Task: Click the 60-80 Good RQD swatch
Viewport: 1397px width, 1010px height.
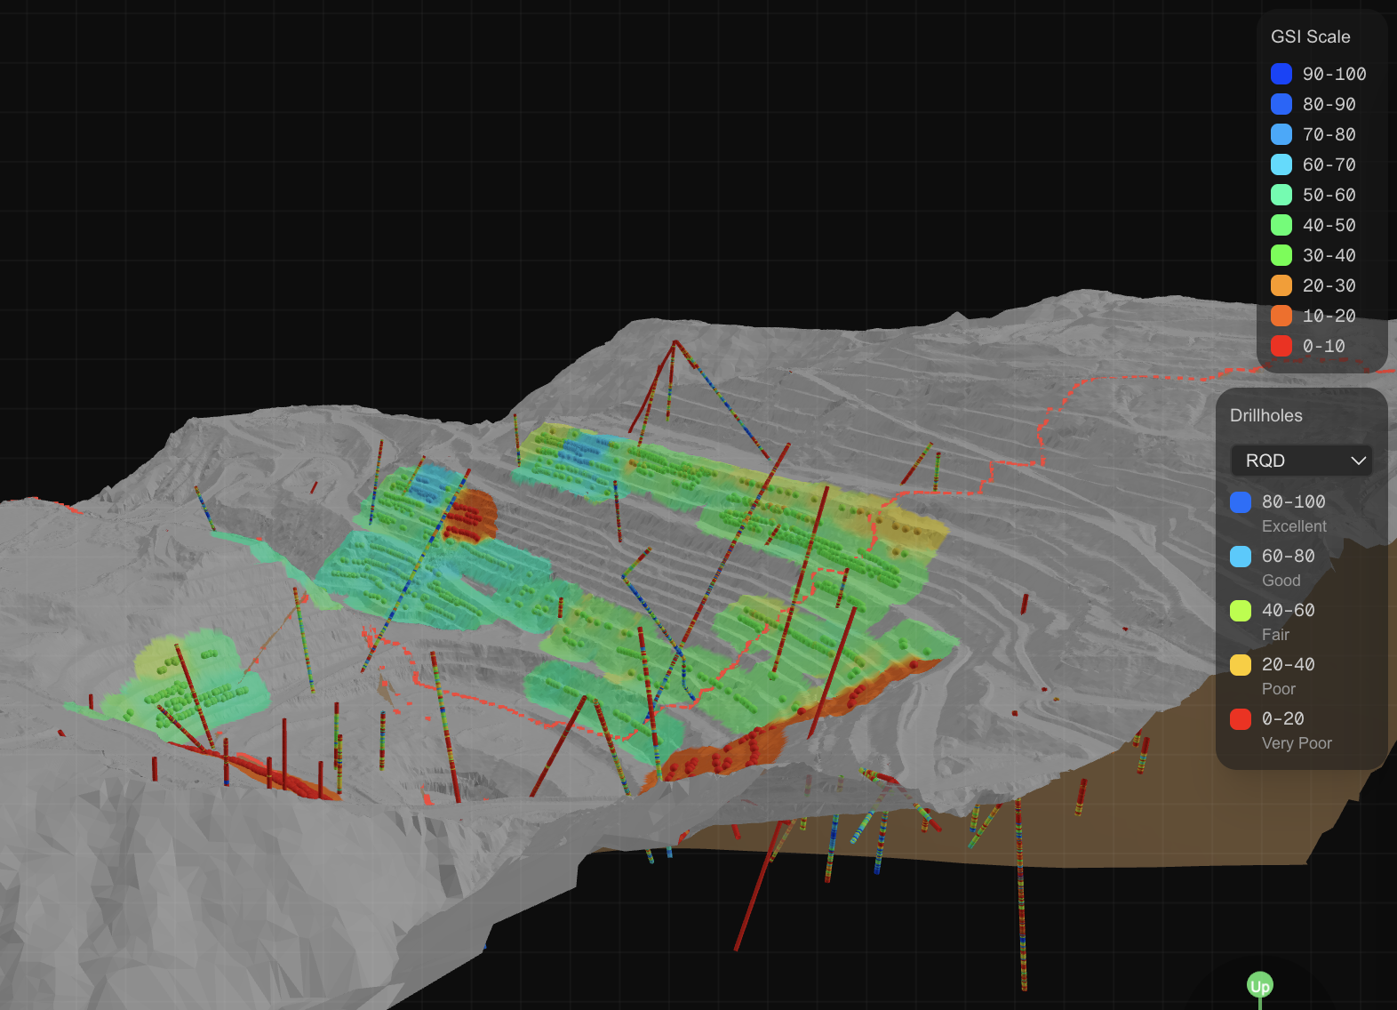Action: (x=1241, y=557)
